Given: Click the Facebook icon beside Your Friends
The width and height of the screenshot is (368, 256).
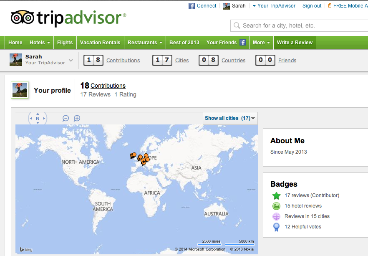Looking at the screenshot, I should (x=242, y=43).
